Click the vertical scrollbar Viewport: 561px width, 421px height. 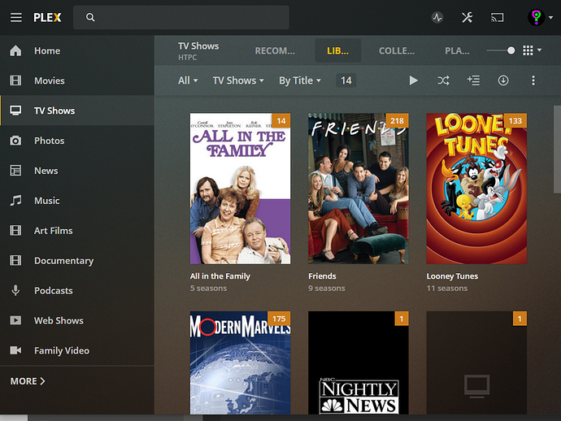click(x=557, y=150)
